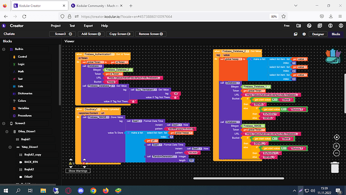The image size is (346, 195).
Task: Center the workspace with target icon
Action: pyautogui.click(x=336, y=137)
